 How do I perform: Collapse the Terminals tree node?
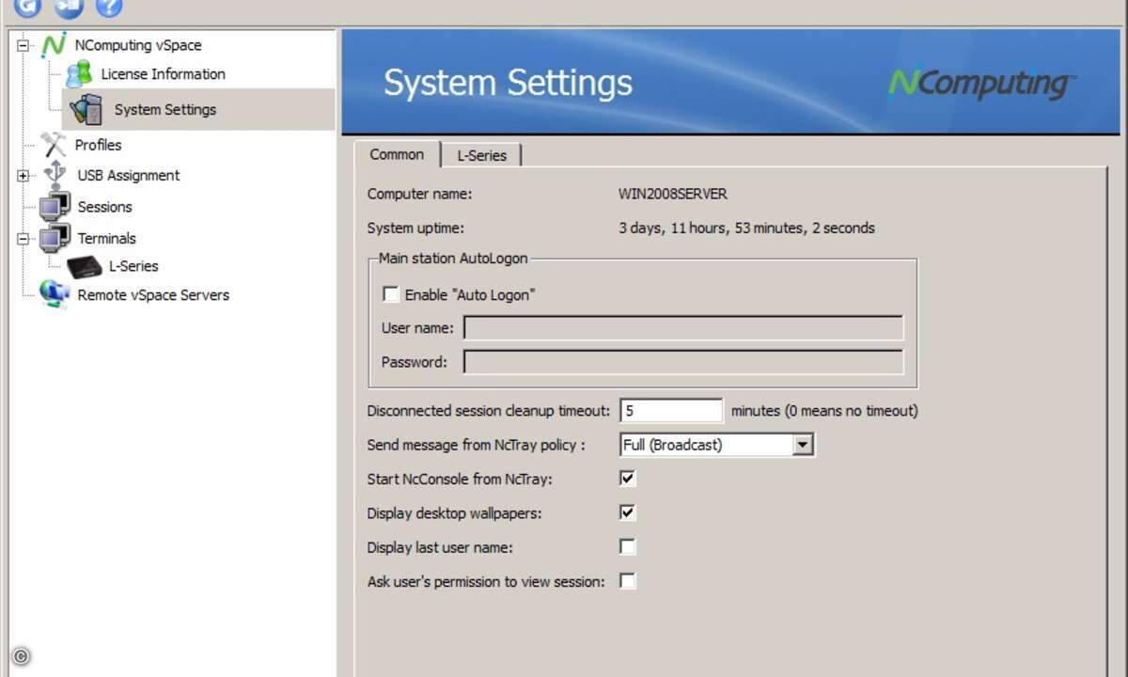coord(23,239)
